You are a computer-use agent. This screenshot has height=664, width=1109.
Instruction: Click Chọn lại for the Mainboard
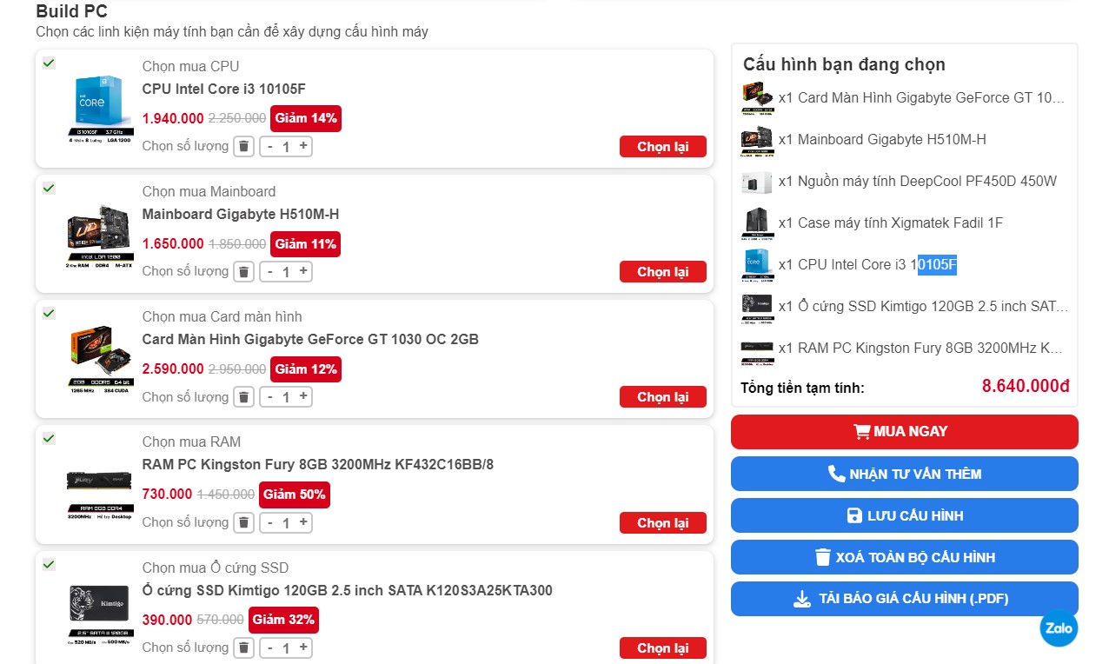tap(662, 272)
